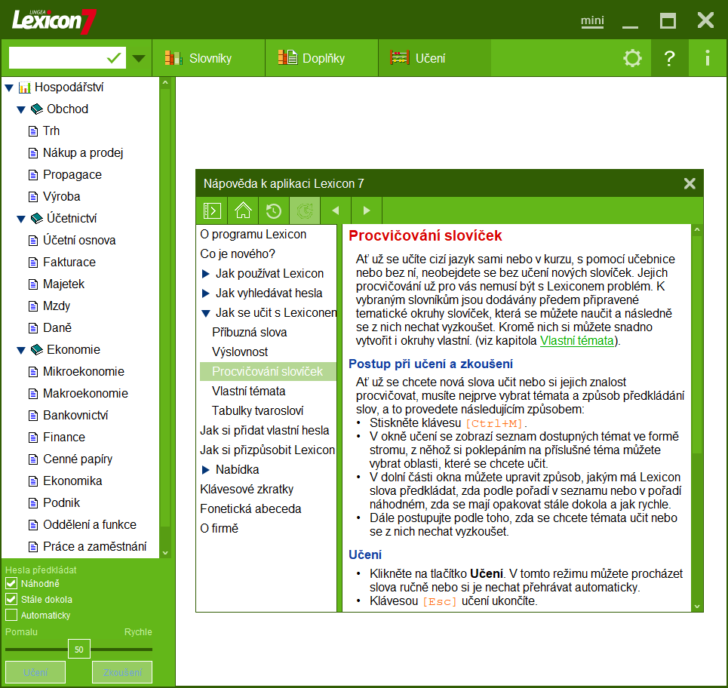Click the document icon beside Cenné papíry

tap(33, 459)
